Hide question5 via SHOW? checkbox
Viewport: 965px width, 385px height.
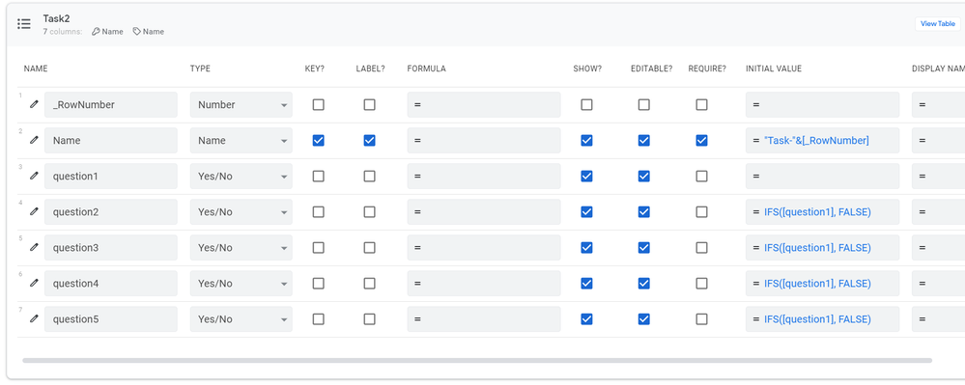(587, 318)
